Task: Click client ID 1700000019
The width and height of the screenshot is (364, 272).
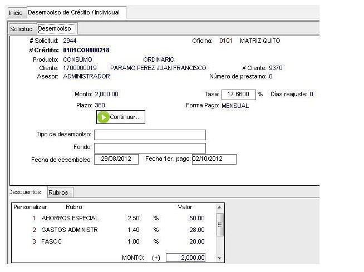Action: point(80,68)
